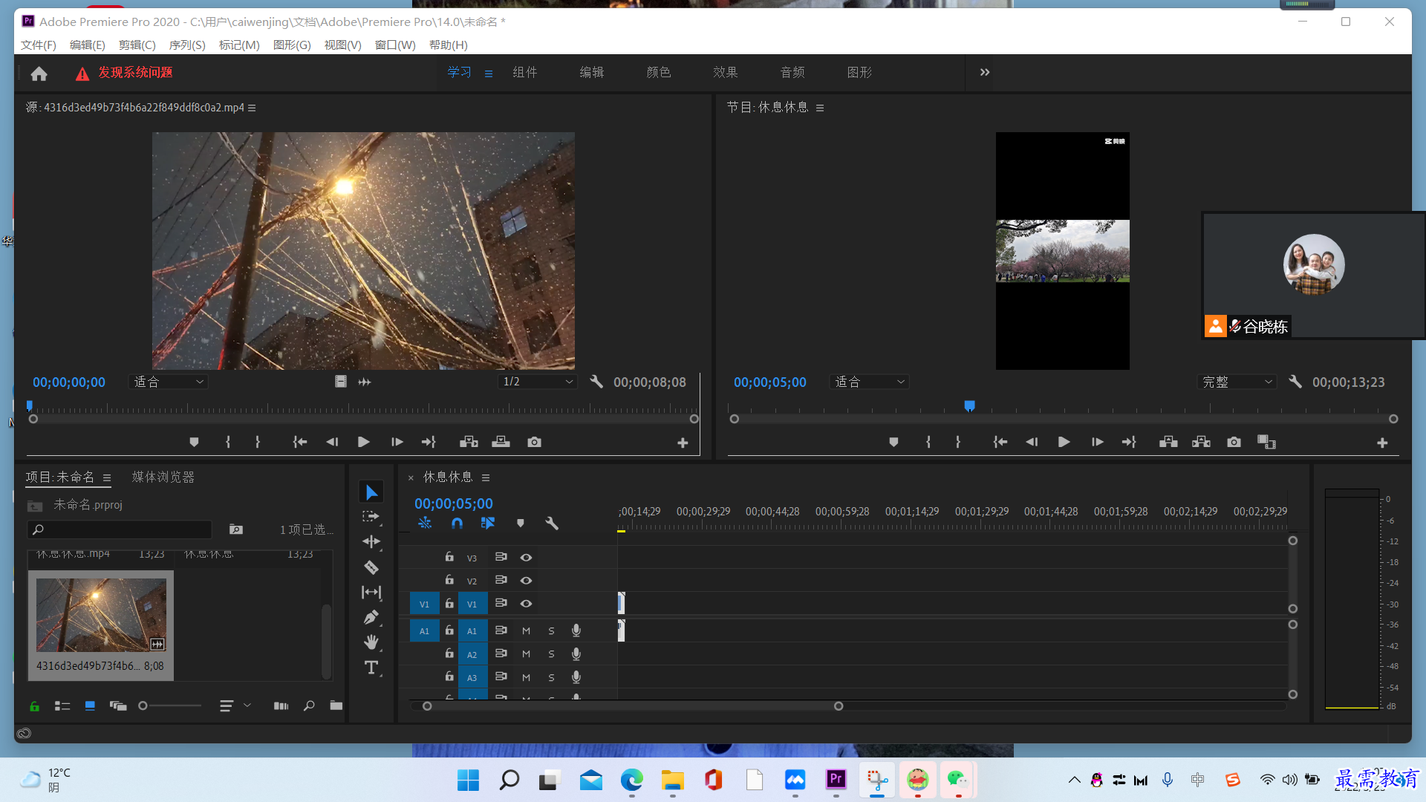Play the program monitor sequence
The height and width of the screenshot is (802, 1426).
pyautogui.click(x=1064, y=442)
